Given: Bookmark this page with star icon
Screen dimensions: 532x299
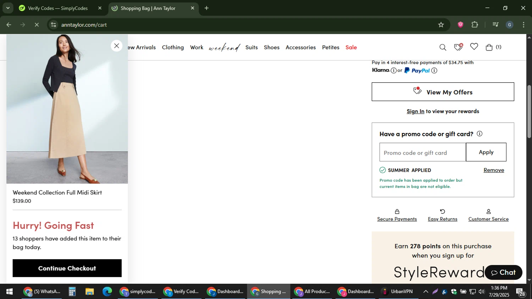Looking at the screenshot, I should tap(441, 25).
